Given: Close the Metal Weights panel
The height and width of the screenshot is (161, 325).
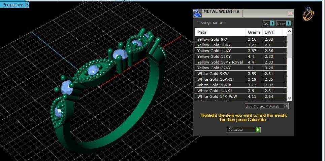Looking at the screenshot, I should (290, 13).
